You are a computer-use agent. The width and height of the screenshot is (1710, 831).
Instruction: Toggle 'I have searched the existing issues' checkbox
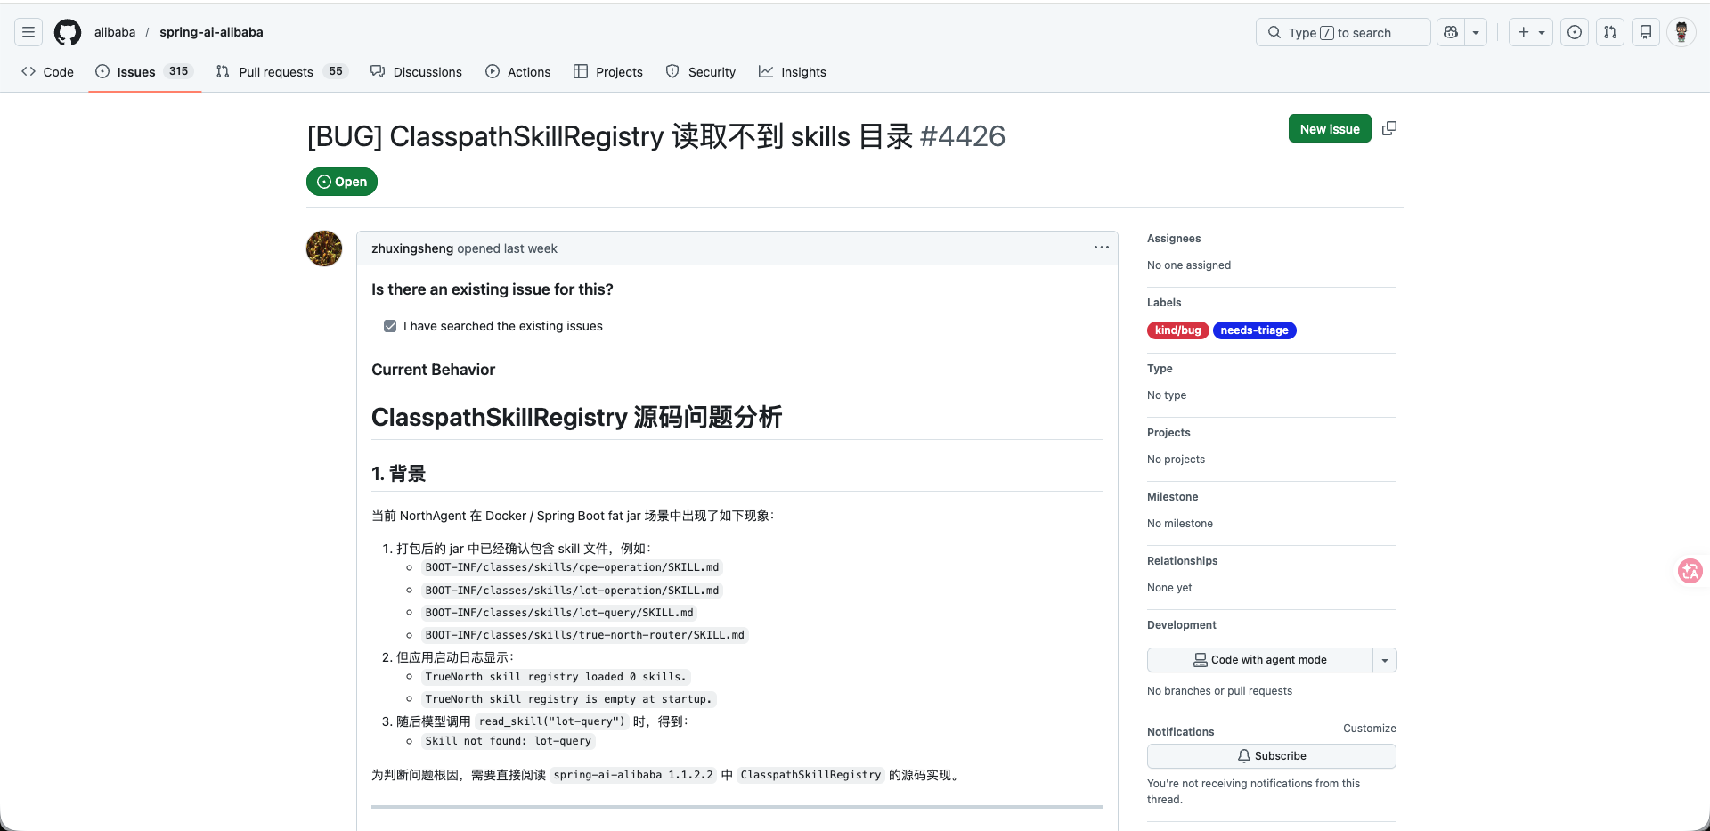point(390,326)
